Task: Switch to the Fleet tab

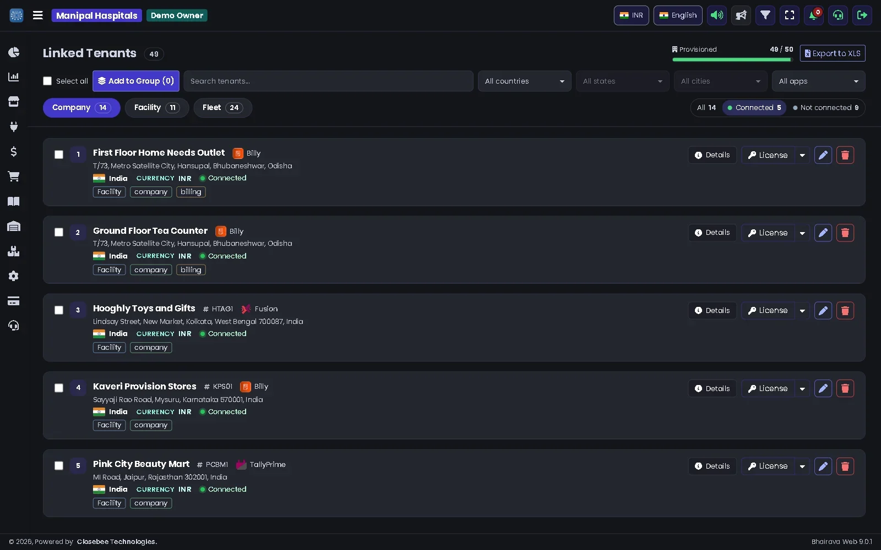Action: coord(222,108)
